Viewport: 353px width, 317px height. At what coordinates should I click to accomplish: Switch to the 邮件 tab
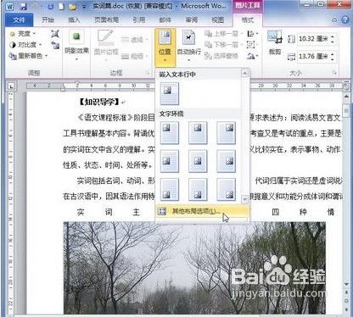tap(165, 20)
